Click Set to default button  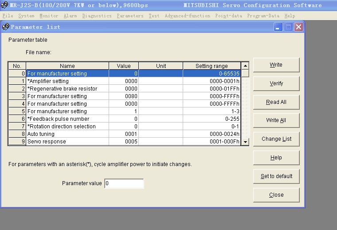276,176
